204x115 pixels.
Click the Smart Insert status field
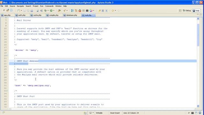[115, 113]
